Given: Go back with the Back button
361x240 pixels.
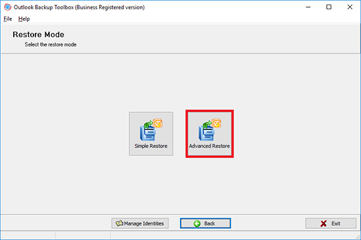Looking at the screenshot, I should pyautogui.click(x=205, y=223).
